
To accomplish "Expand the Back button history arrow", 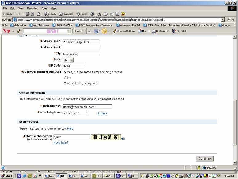I will point(14,14).
